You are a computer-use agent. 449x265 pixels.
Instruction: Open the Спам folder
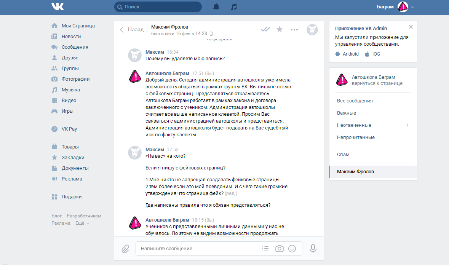(343, 155)
